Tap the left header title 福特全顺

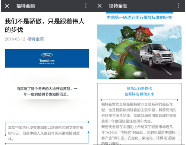coord(26,6)
